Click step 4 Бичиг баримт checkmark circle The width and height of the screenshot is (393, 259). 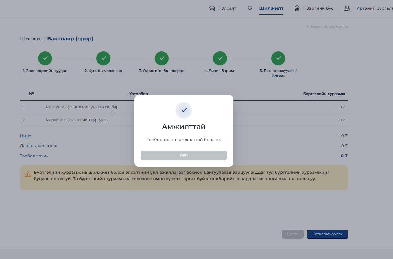(220, 58)
